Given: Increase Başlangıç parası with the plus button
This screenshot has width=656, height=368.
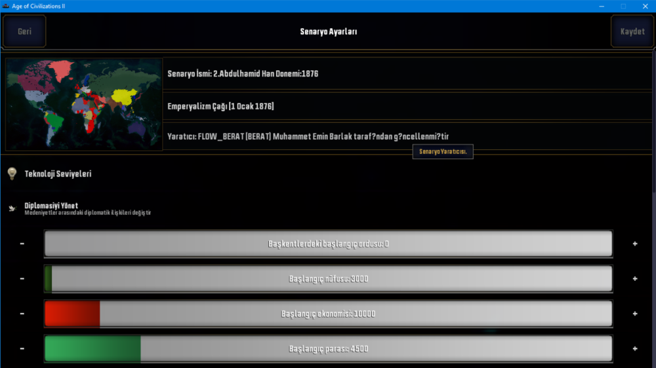Looking at the screenshot, I should 634,348.
